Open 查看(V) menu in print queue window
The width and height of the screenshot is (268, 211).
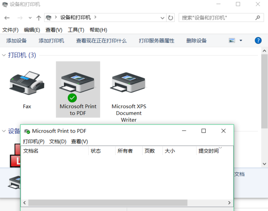pyautogui.click(x=80, y=141)
